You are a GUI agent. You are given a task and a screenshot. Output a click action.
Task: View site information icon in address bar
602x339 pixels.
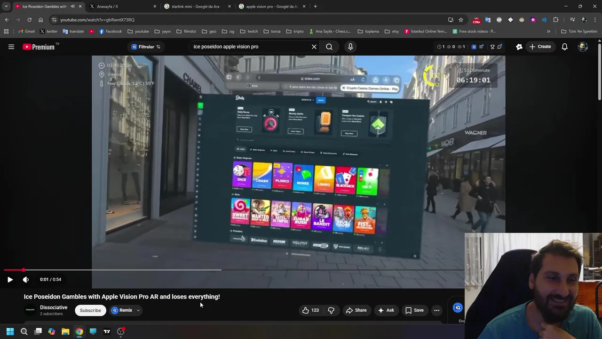54,20
